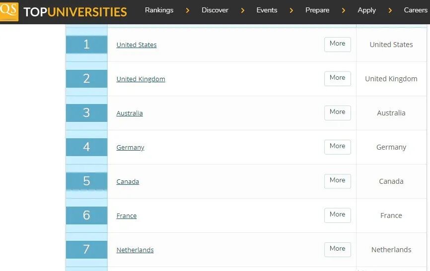430x271 pixels.
Task: Expand the chevron after Rankings
Action: [x=188, y=10]
